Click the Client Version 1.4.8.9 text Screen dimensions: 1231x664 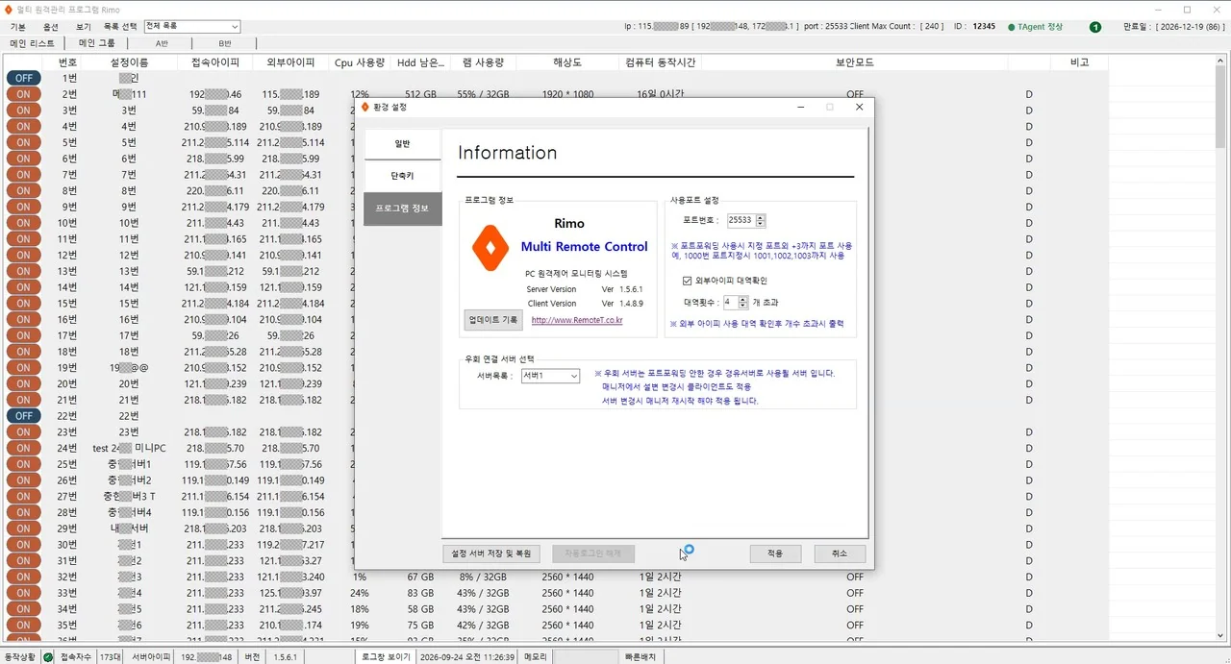[x=585, y=304]
